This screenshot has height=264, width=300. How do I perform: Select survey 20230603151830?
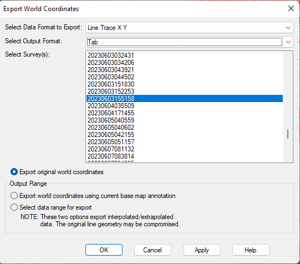(x=185, y=84)
